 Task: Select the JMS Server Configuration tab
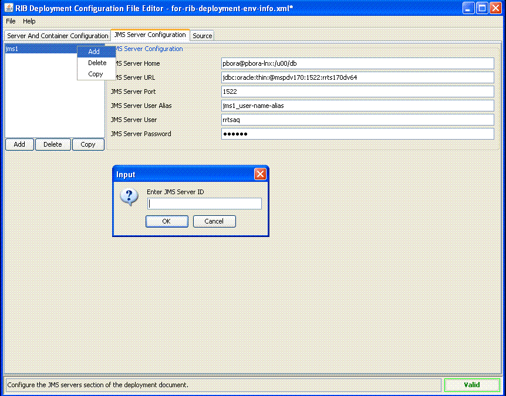[x=150, y=35]
